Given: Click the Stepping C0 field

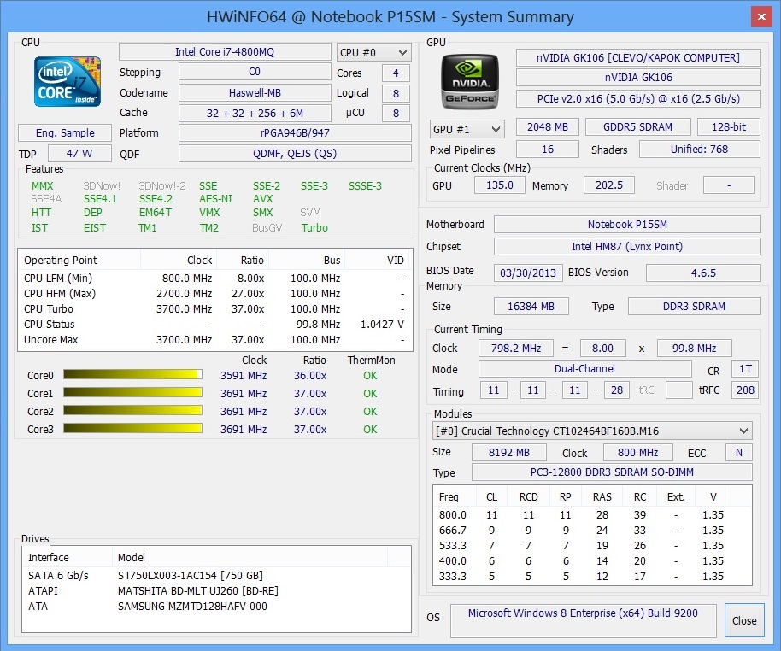Looking at the screenshot, I should pos(255,72).
